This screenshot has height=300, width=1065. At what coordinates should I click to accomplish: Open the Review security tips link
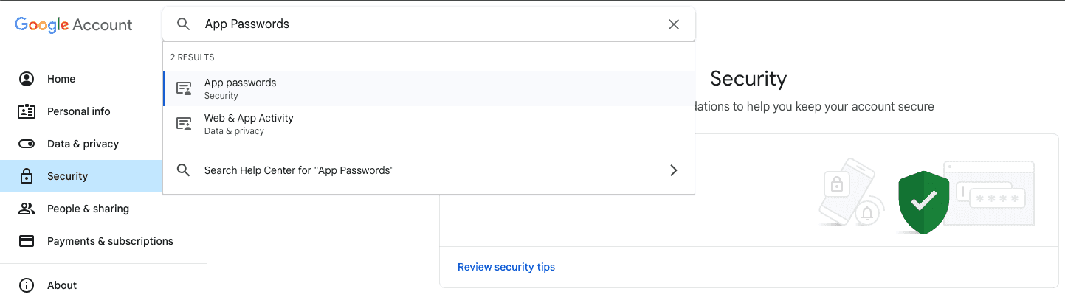pos(506,267)
